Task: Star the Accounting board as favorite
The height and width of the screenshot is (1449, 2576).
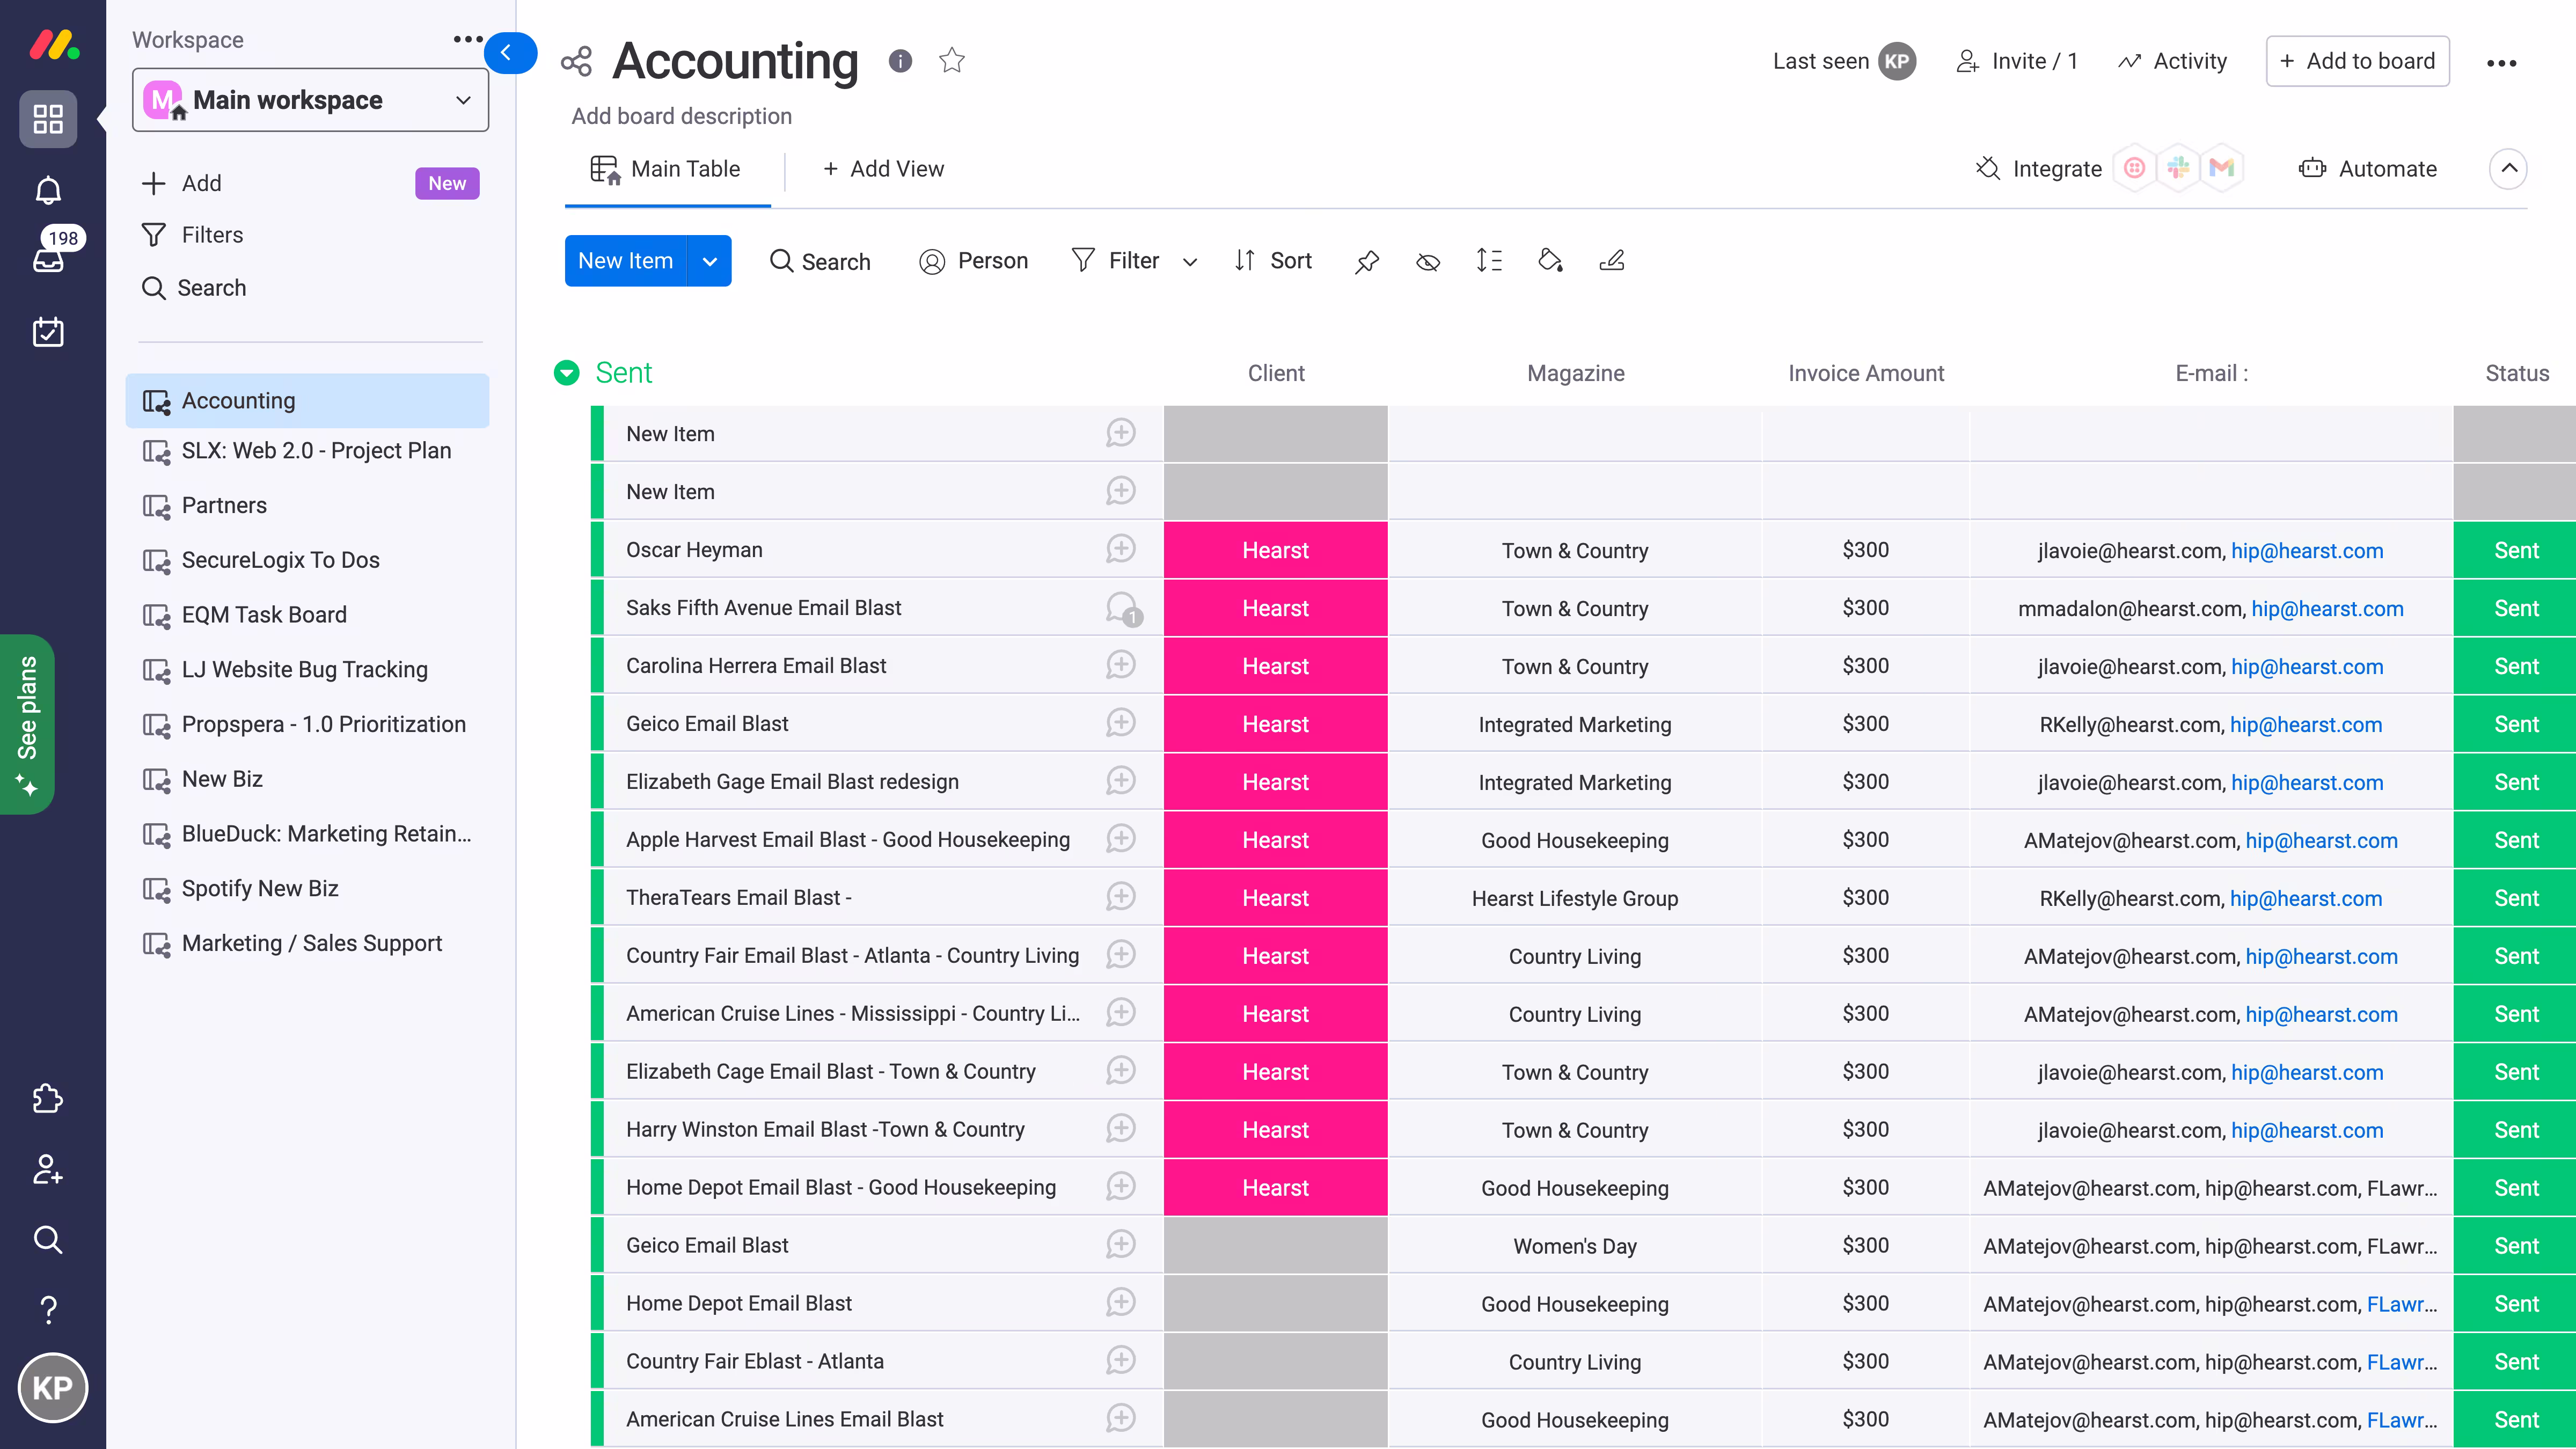Action: 951,61
